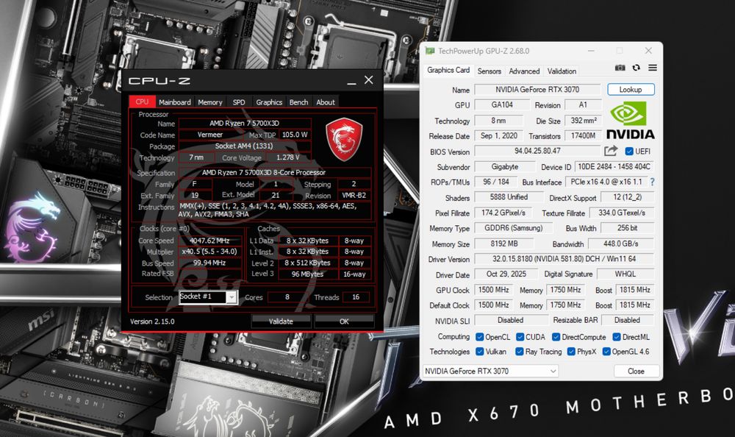This screenshot has height=437, width=735.
Task: Open the Bench tab
Action: (x=298, y=102)
